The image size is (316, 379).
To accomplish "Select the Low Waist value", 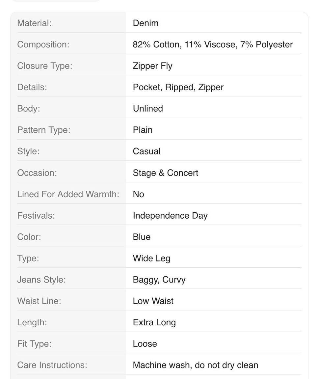I will click(153, 301).
